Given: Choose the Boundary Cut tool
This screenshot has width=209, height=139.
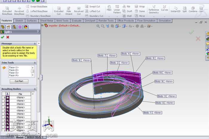Looking at the screenshot, I should pyautogui.click(x=94, y=16).
